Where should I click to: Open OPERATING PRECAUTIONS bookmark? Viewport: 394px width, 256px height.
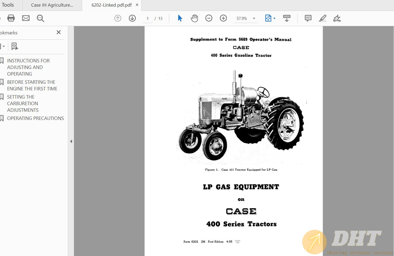[35, 118]
